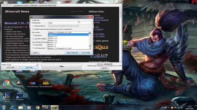This screenshot has width=197, height=110.
Task: Switch to the Minecraft News tab
Action: [x=7, y=5]
